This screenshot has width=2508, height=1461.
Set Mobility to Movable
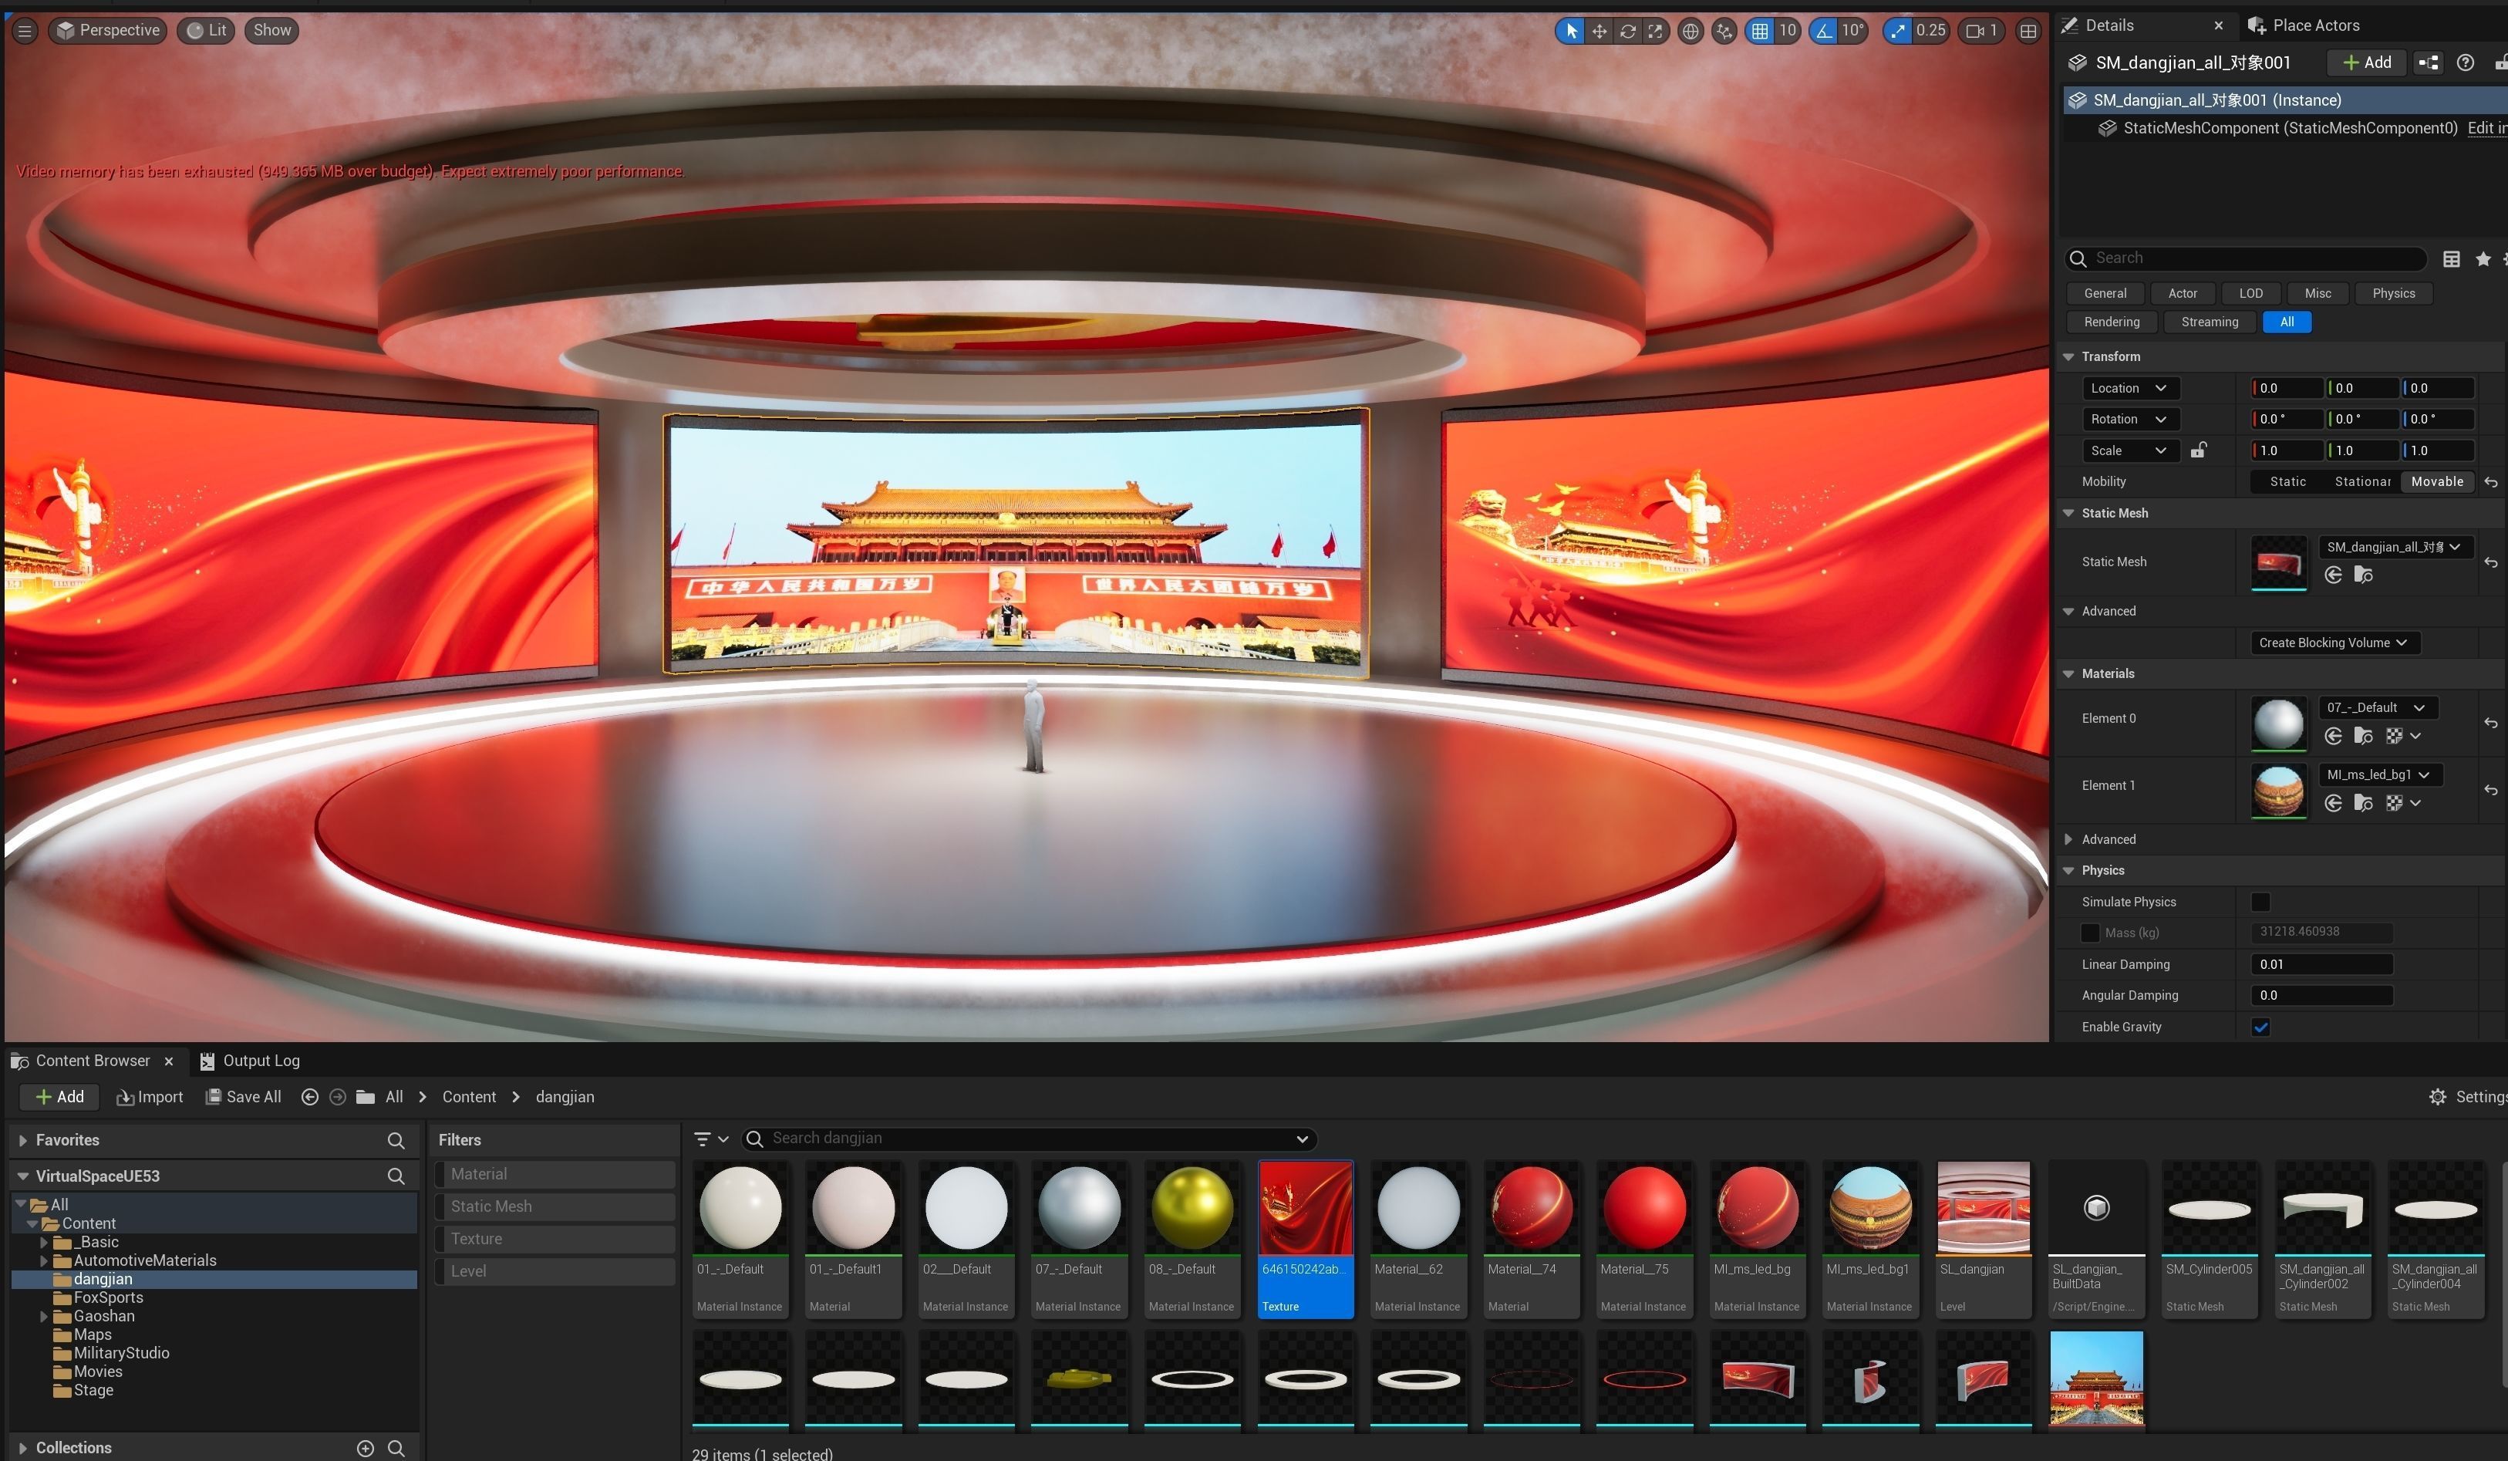pyautogui.click(x=2436, y=481)
